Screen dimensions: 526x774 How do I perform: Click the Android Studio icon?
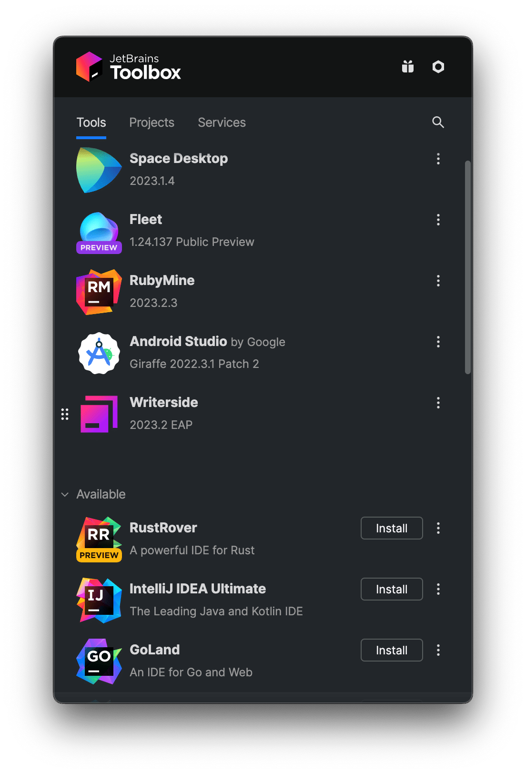pos(99,353)
